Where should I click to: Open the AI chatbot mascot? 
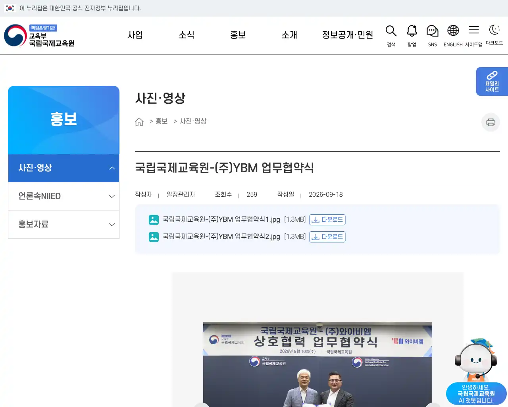click(476, 372)
